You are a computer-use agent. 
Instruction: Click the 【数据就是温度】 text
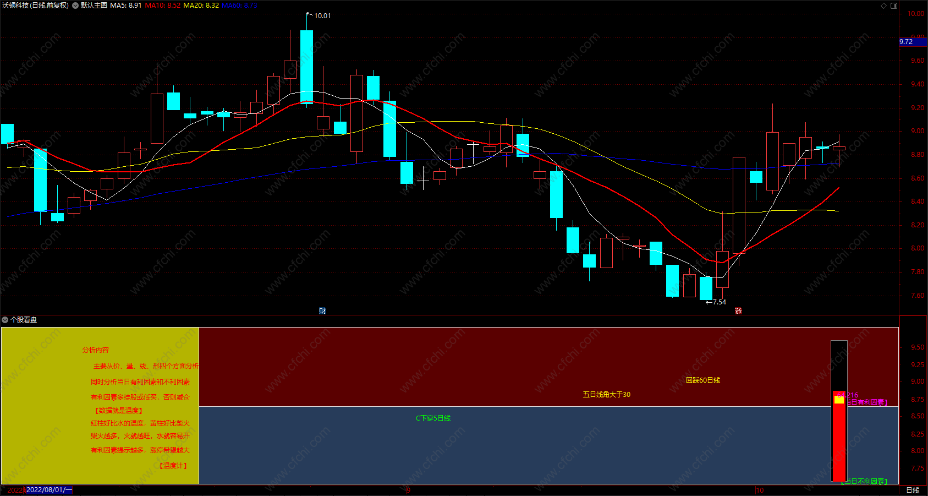pyautogui.click(x=119, y=411)
